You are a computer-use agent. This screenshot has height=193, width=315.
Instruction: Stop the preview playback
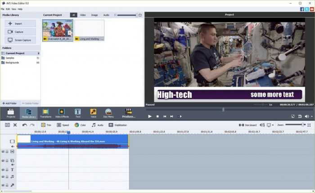click(157, 116)
